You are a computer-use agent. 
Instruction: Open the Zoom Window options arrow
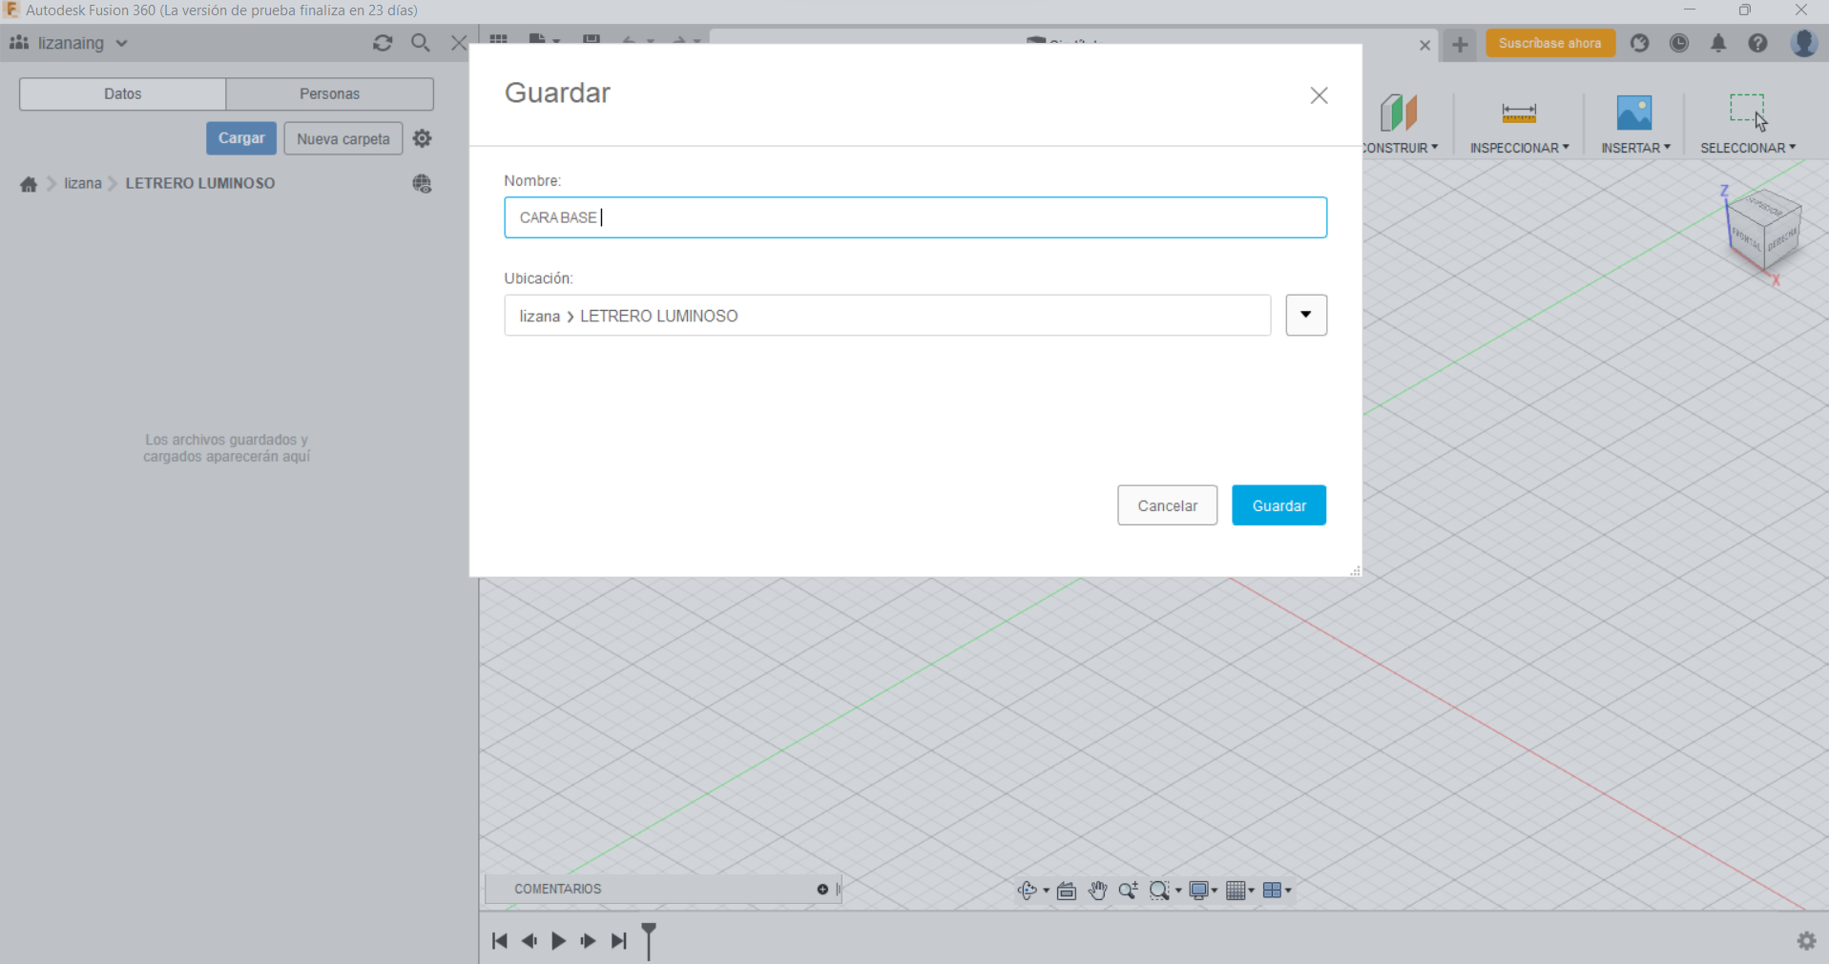(x=1178, y=892)
